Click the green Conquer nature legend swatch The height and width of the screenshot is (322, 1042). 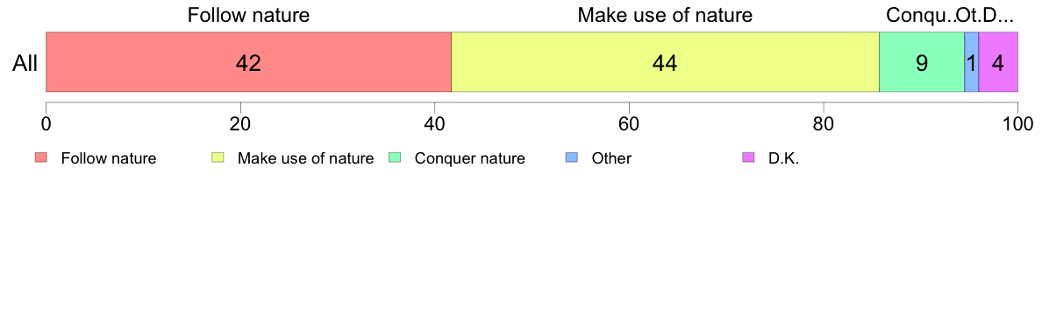pyautogui.click(x=395, y=158)
